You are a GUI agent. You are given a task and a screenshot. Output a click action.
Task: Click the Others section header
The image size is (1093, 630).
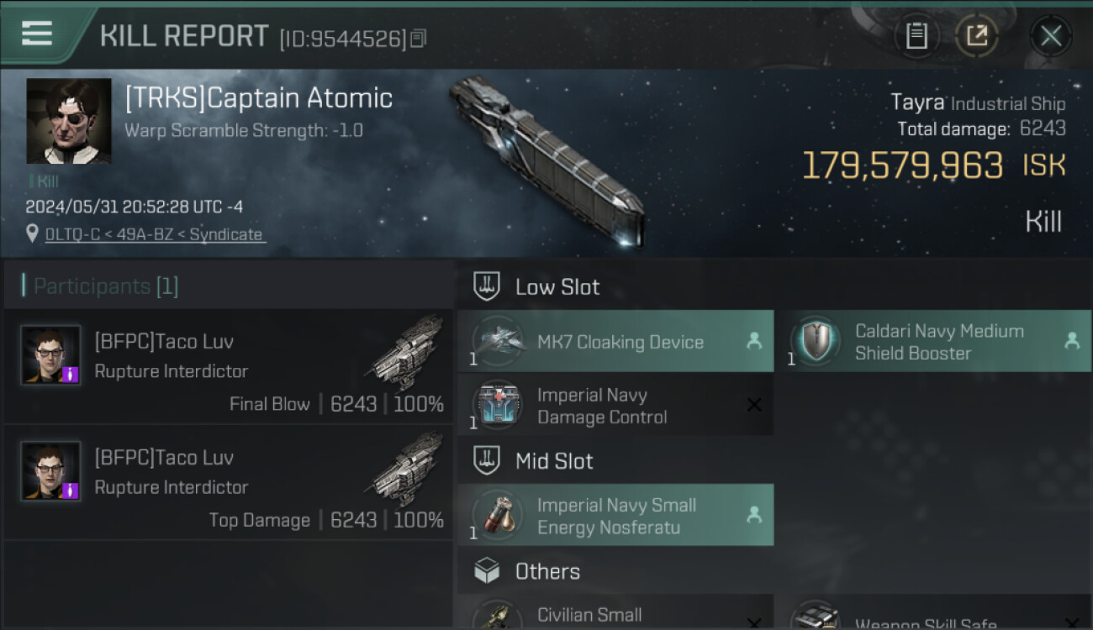(x=546, y=572)
